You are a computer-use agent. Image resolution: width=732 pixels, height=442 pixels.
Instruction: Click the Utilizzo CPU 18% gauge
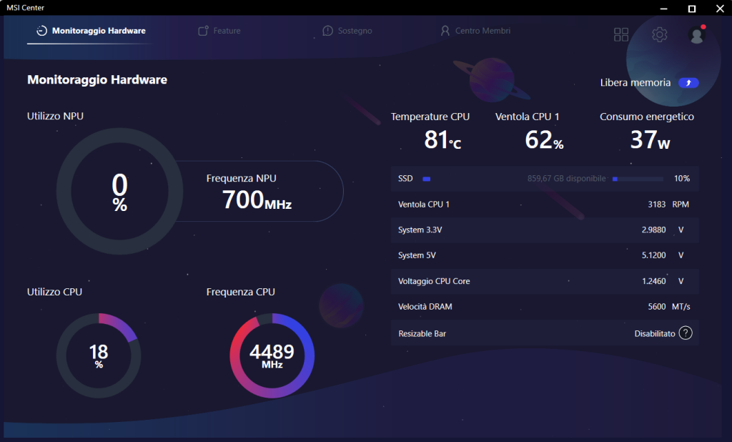coord(99,355)
